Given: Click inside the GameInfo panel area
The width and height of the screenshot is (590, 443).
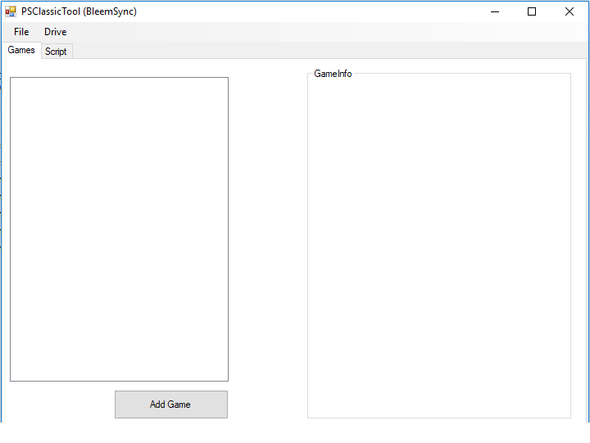Looking at the screenshot, I should click(x=438, y=246).
